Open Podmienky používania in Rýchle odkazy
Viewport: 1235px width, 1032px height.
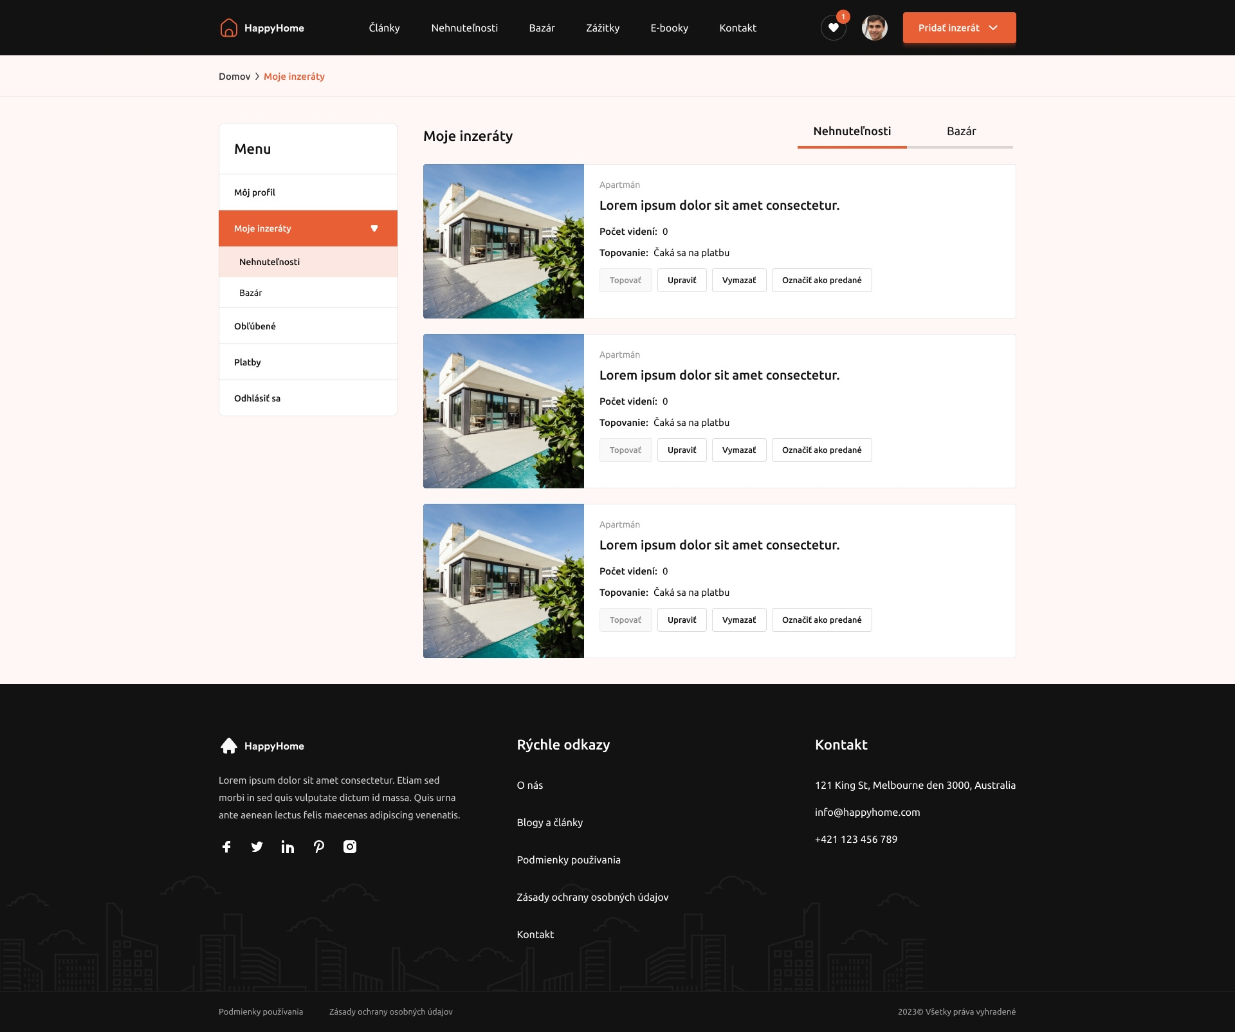[569, 860]
